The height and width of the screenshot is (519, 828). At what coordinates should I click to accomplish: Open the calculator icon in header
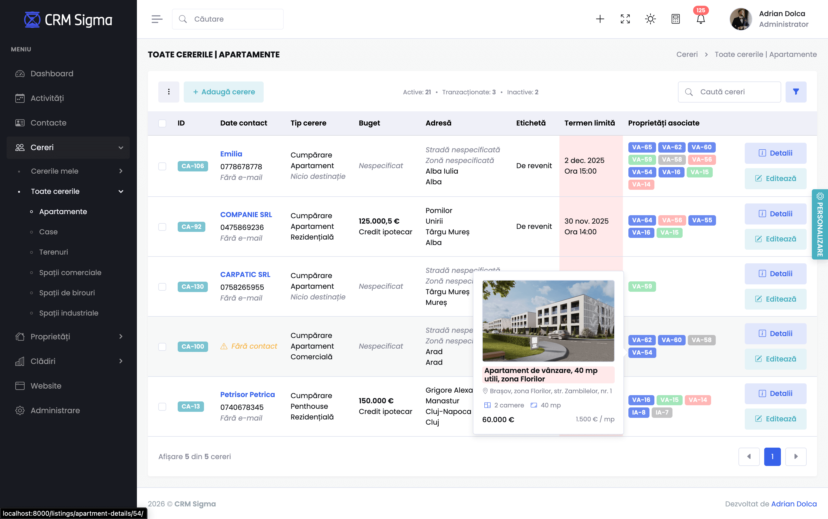point(675,19)
